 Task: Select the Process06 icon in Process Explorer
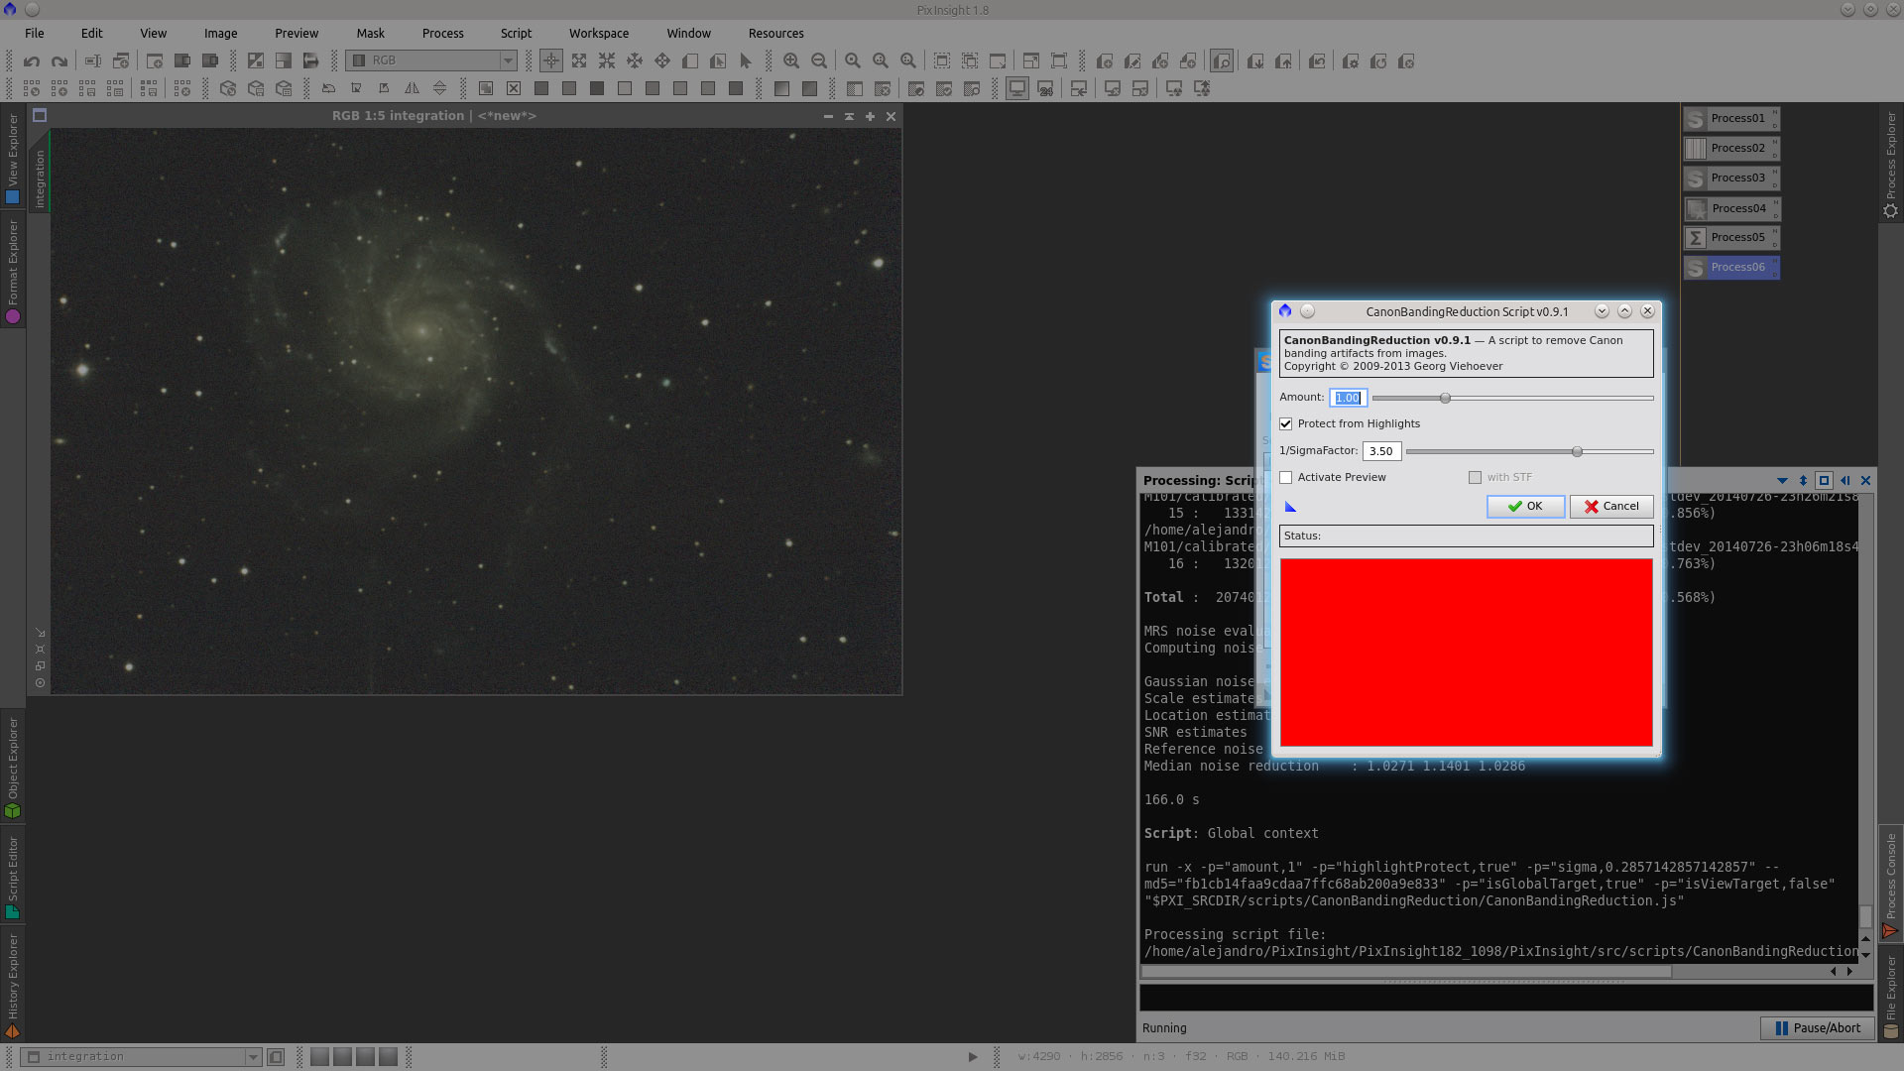1730,267
